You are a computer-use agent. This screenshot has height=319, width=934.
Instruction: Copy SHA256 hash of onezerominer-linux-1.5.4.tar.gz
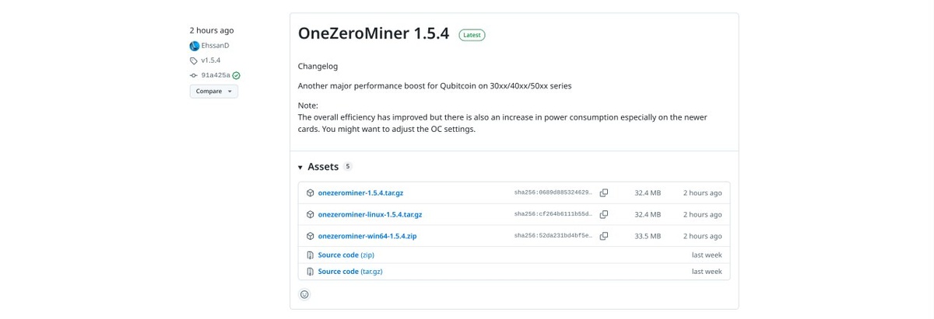click(603, 214)
